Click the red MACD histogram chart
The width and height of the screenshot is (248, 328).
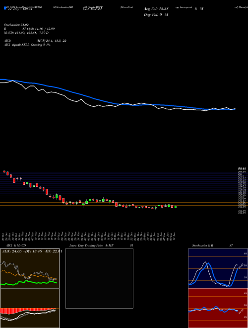[x=30, y=308]
